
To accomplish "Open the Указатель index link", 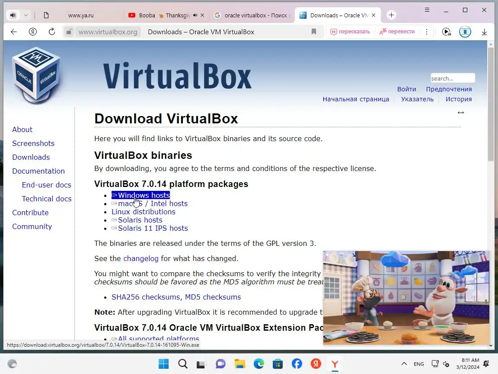I will coord(417,99).
